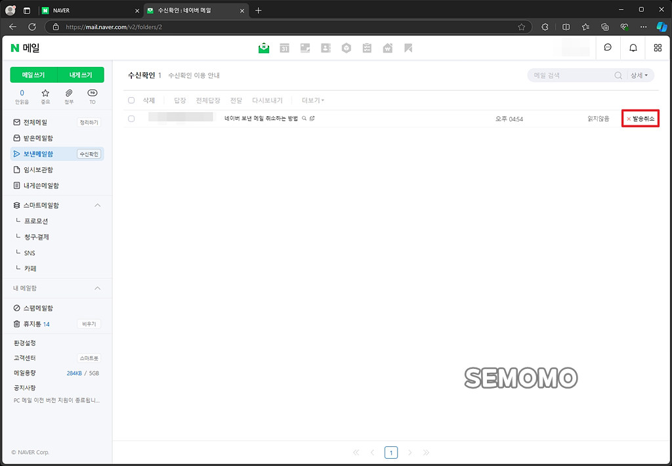The height and width of the screenshot is (466, 672).
Task: Open 환경설정 settings link
Action: (25, 343)
